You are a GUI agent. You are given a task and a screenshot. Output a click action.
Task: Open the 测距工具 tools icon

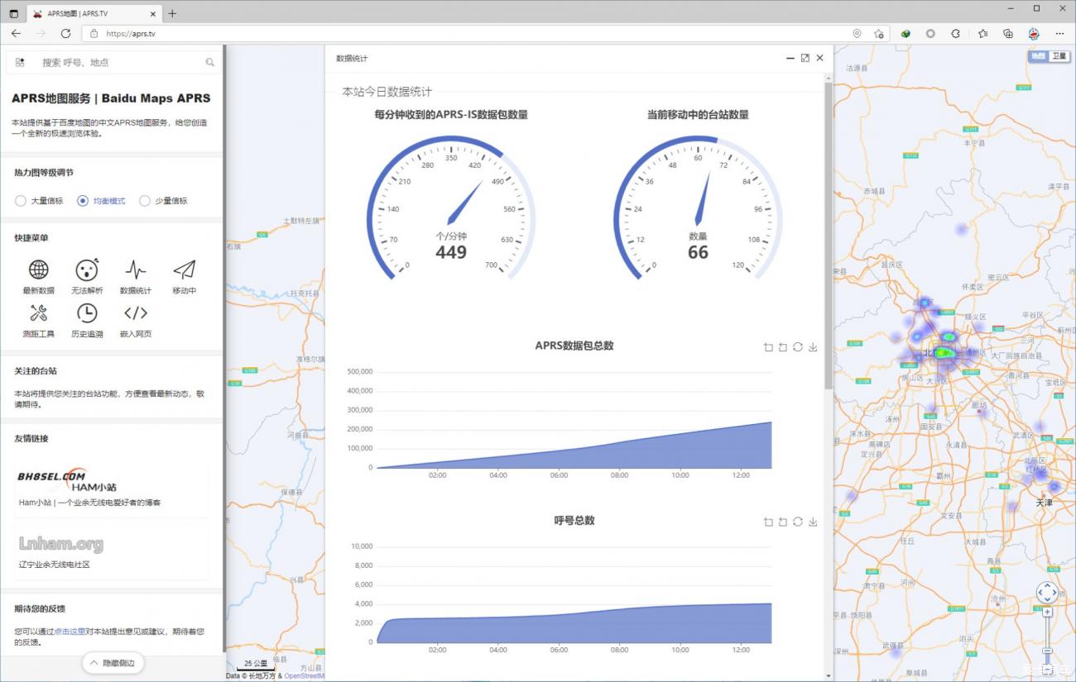pyautogui.click(x=38, y=312)
